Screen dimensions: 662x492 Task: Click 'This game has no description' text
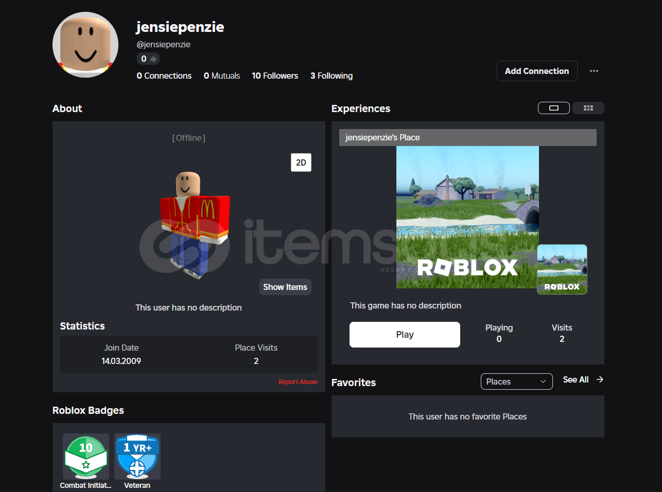[x=406, y=305]
